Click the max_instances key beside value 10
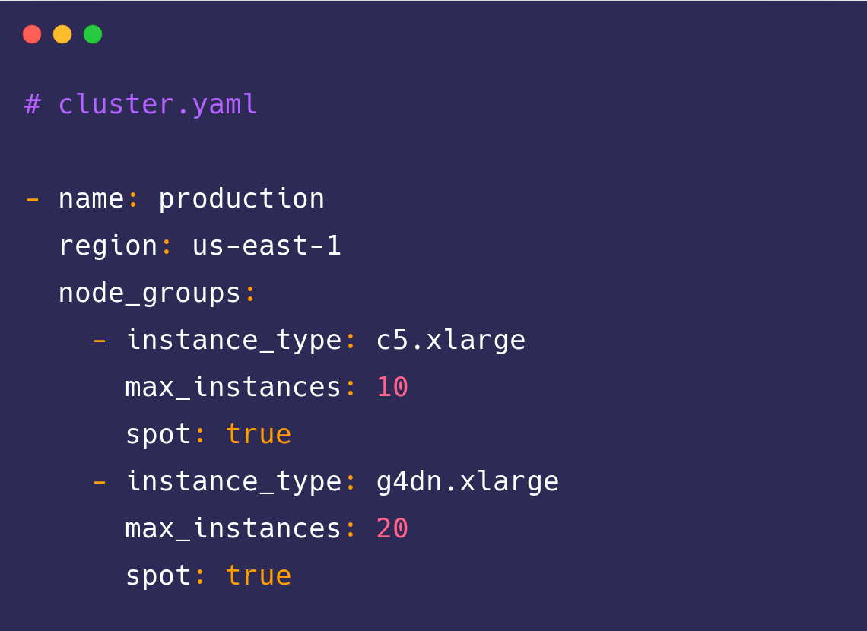 [233, 387]
